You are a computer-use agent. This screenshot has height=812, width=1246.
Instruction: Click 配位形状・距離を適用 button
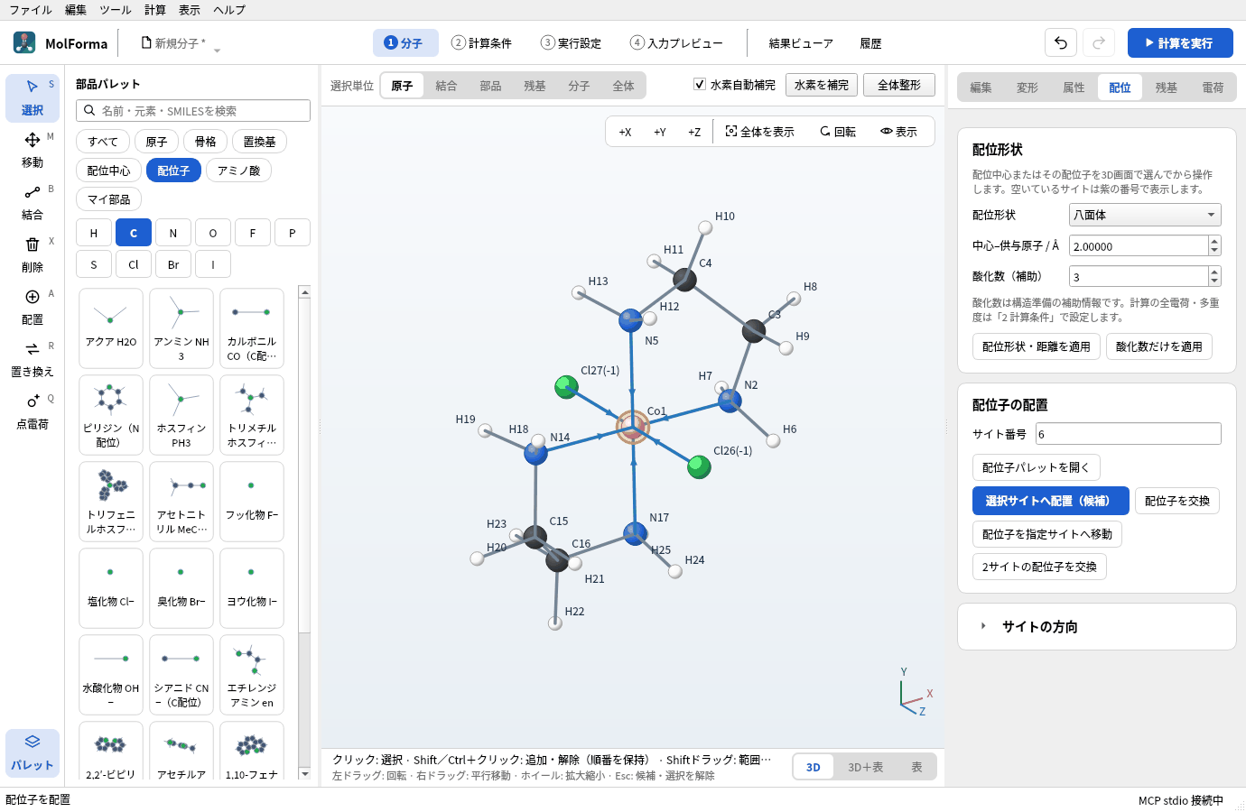(1037, 346)
